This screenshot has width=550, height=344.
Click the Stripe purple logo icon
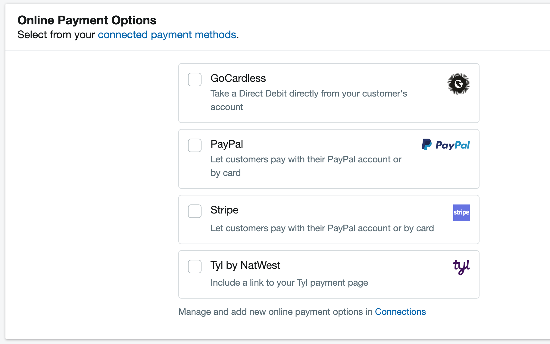point(461,213)
